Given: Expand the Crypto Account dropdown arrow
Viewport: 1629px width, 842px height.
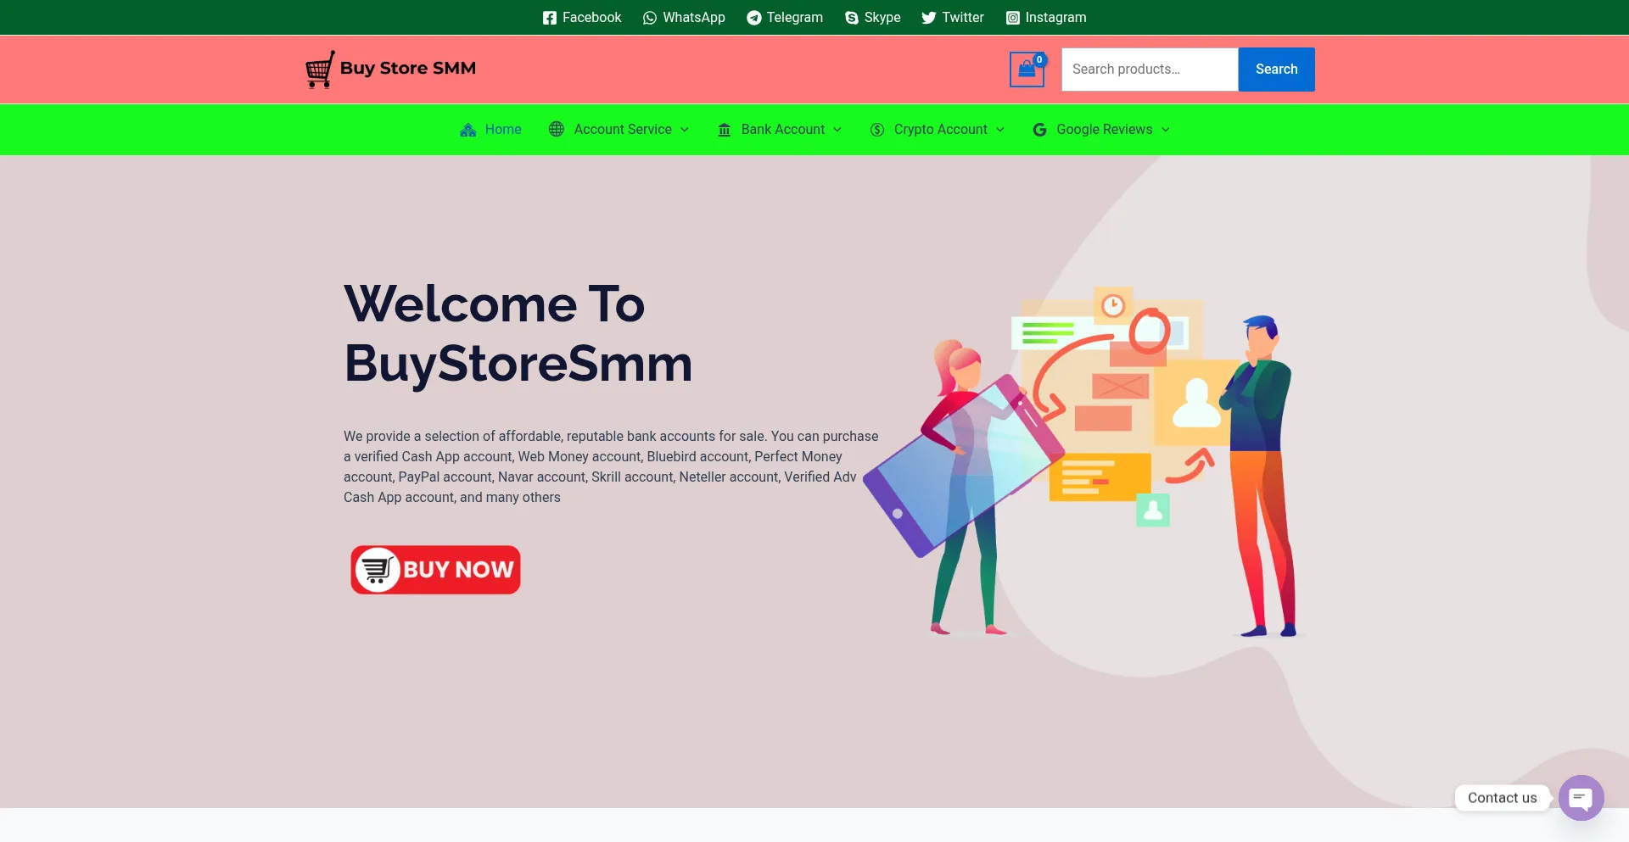Looking at the screenshot, I should (x=1000, y=130).
